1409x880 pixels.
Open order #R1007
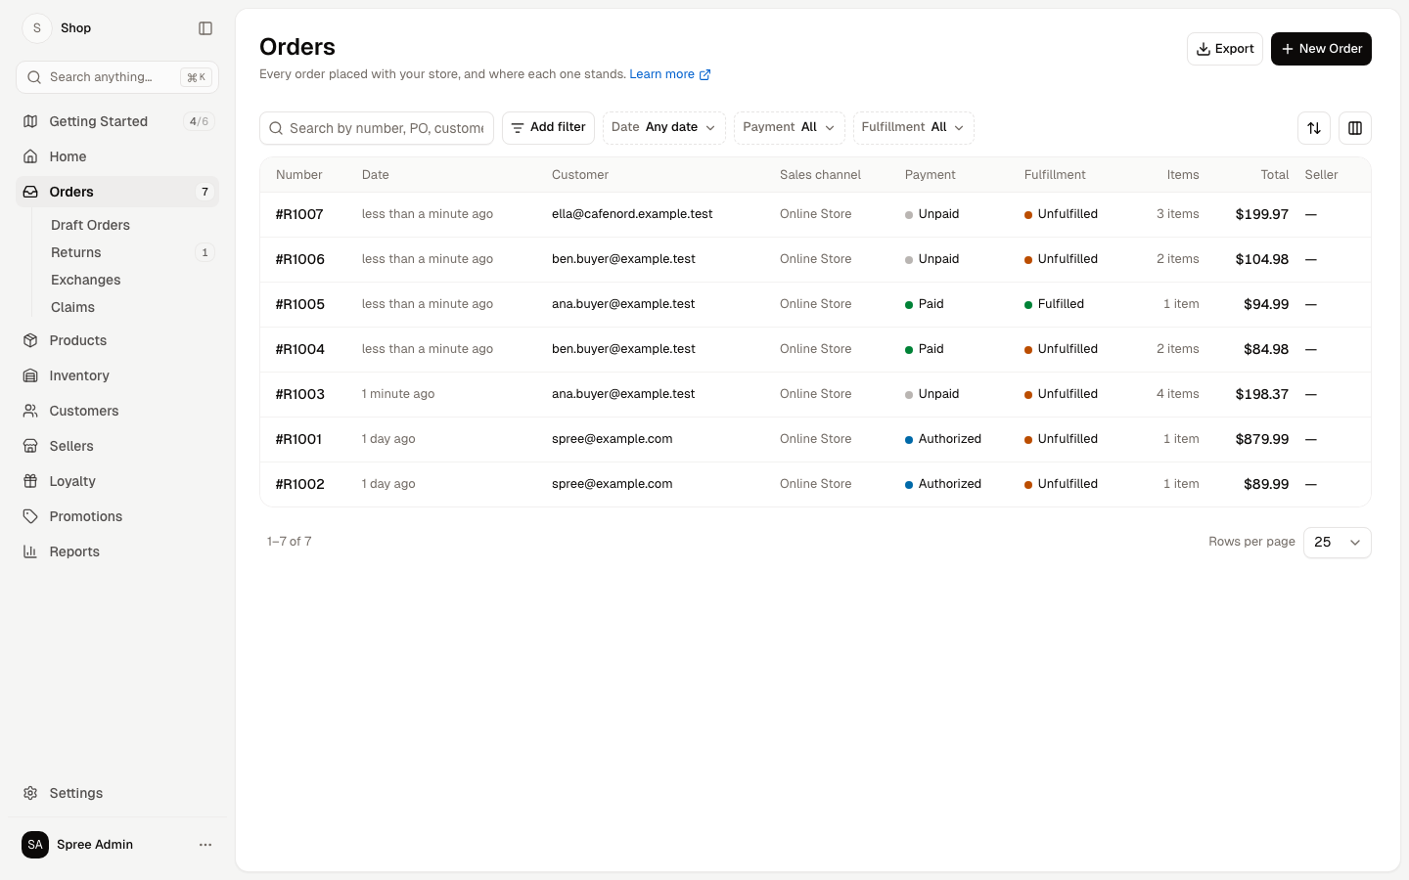coord(299,214)
